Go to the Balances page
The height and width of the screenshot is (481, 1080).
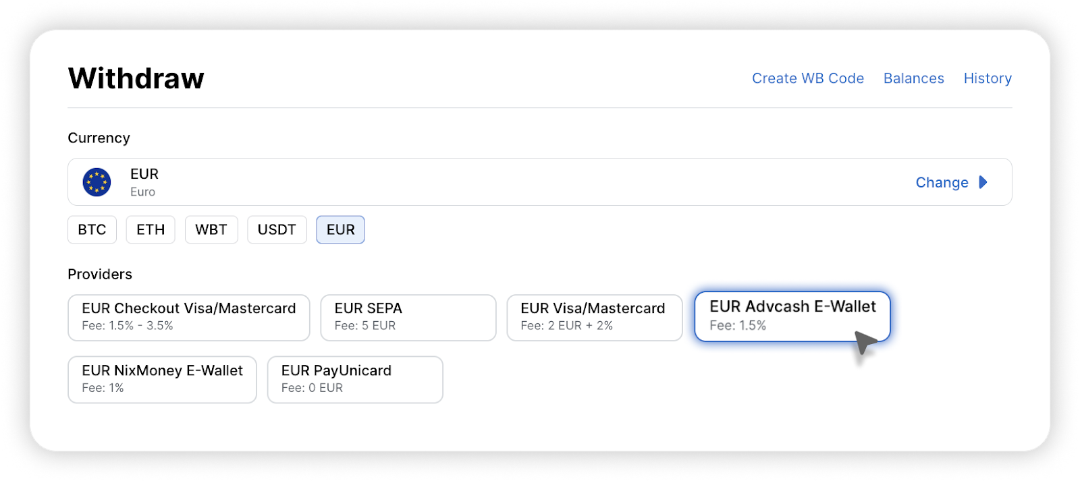pyautogui.click(x=914, y=78)
